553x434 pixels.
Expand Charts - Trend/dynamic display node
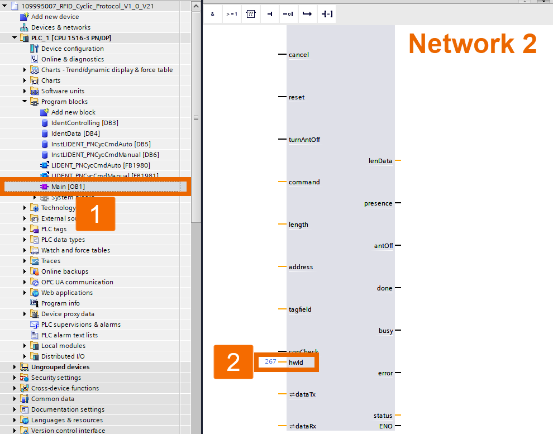tap(25, 70)
